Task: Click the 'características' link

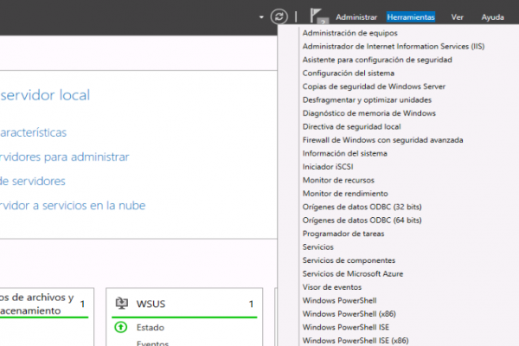Action: click(33, 132)
